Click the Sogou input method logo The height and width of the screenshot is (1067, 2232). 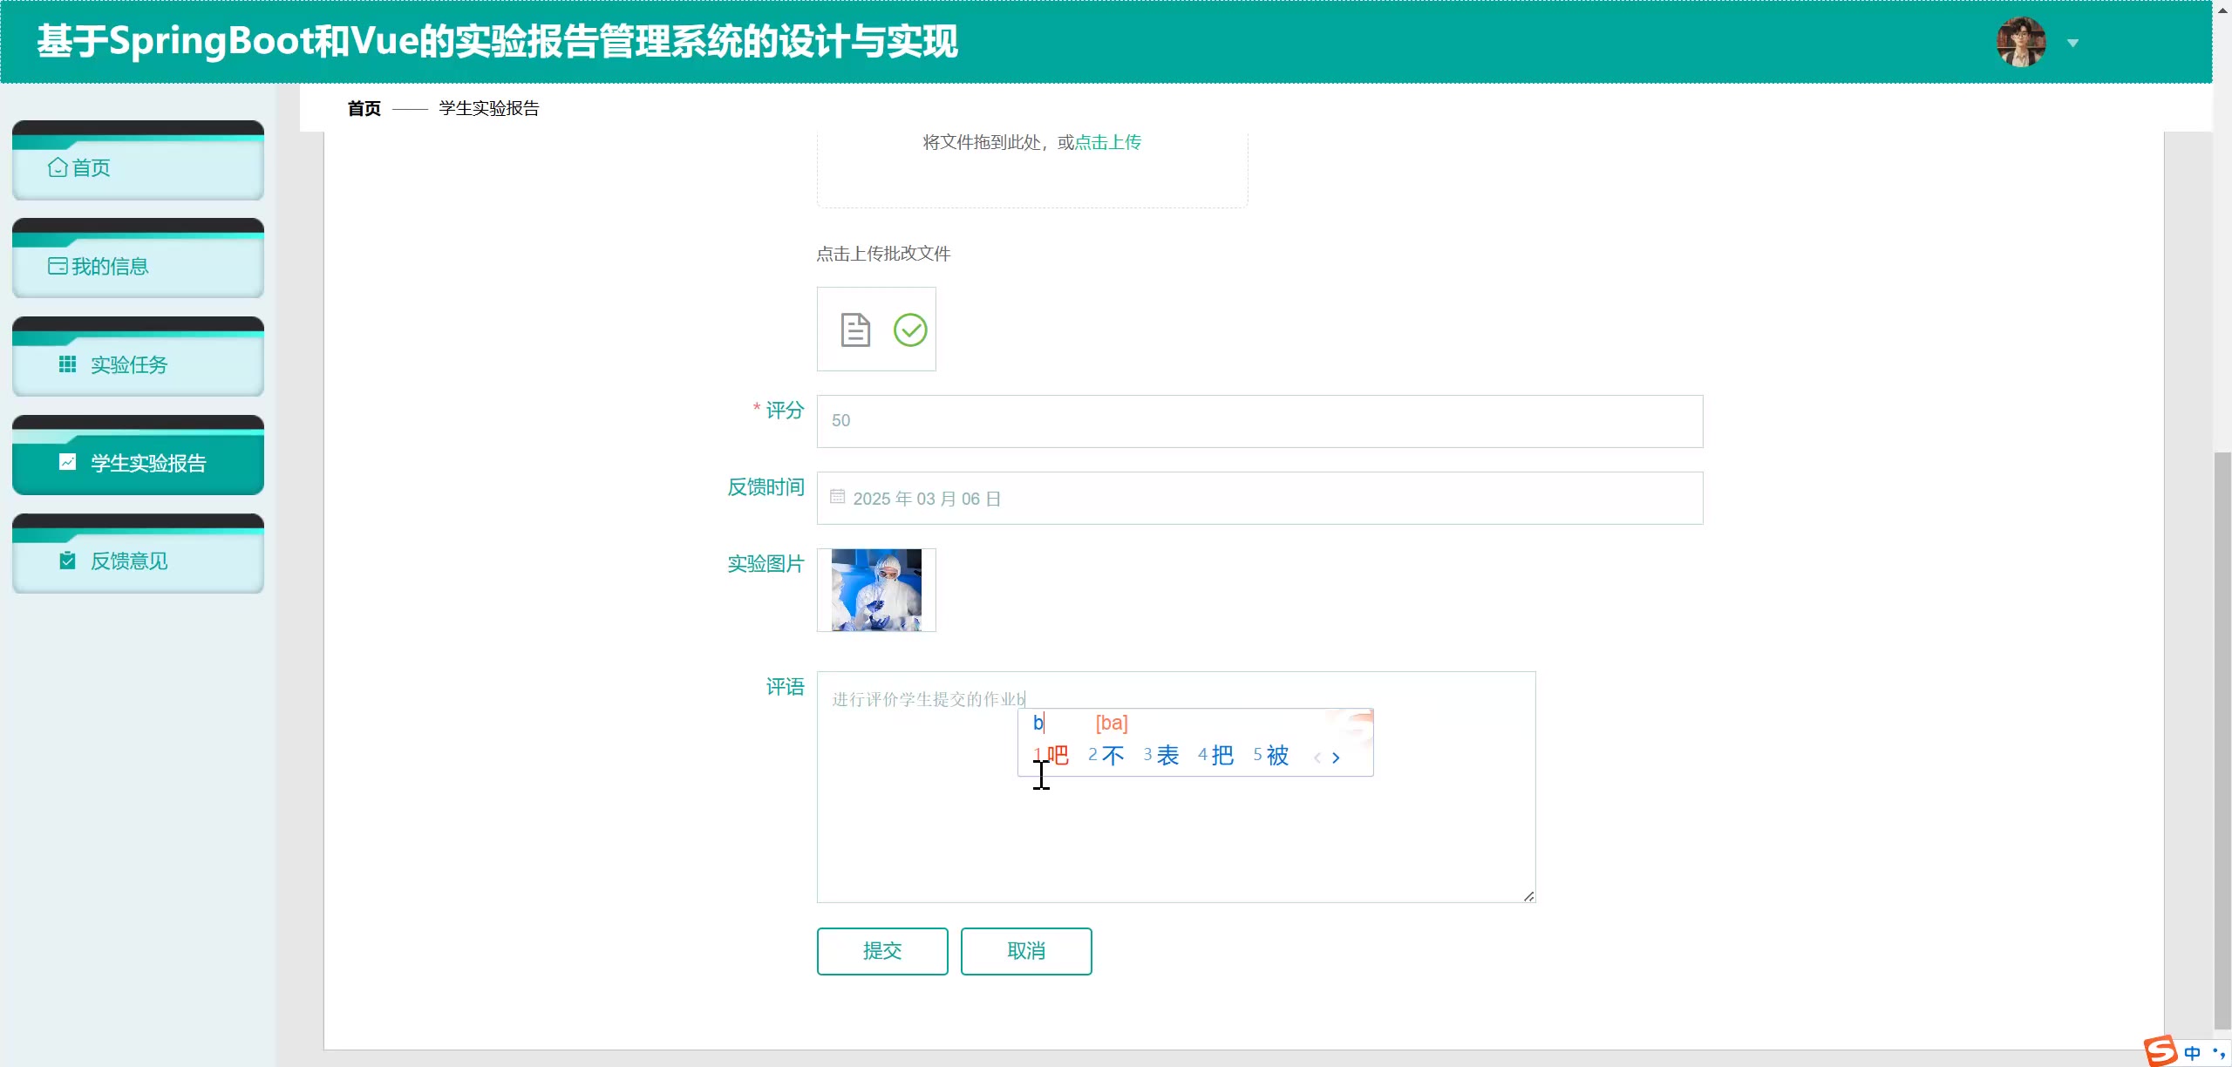(x=2161, y=1051)
